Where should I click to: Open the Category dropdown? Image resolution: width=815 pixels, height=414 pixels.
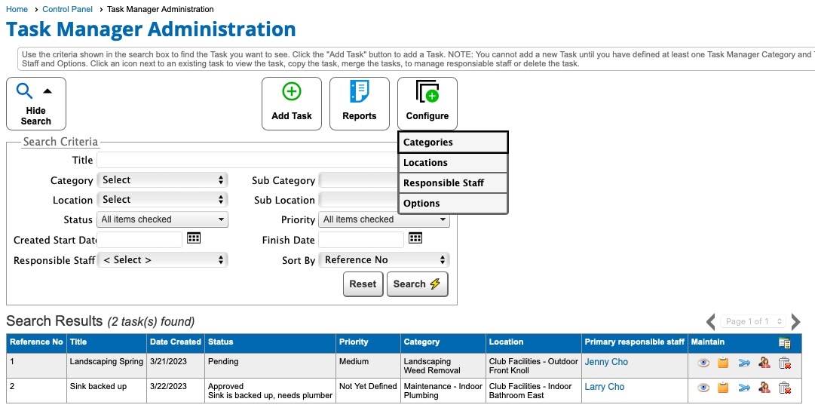[x=162, y=180]
